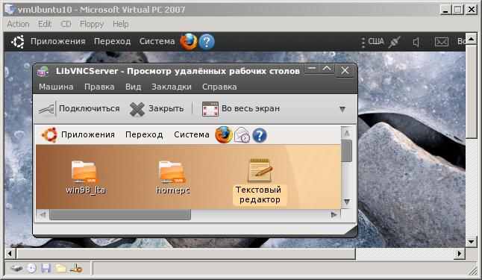
Task: Switch to full screen with Во весь экран
Action: 241,108
